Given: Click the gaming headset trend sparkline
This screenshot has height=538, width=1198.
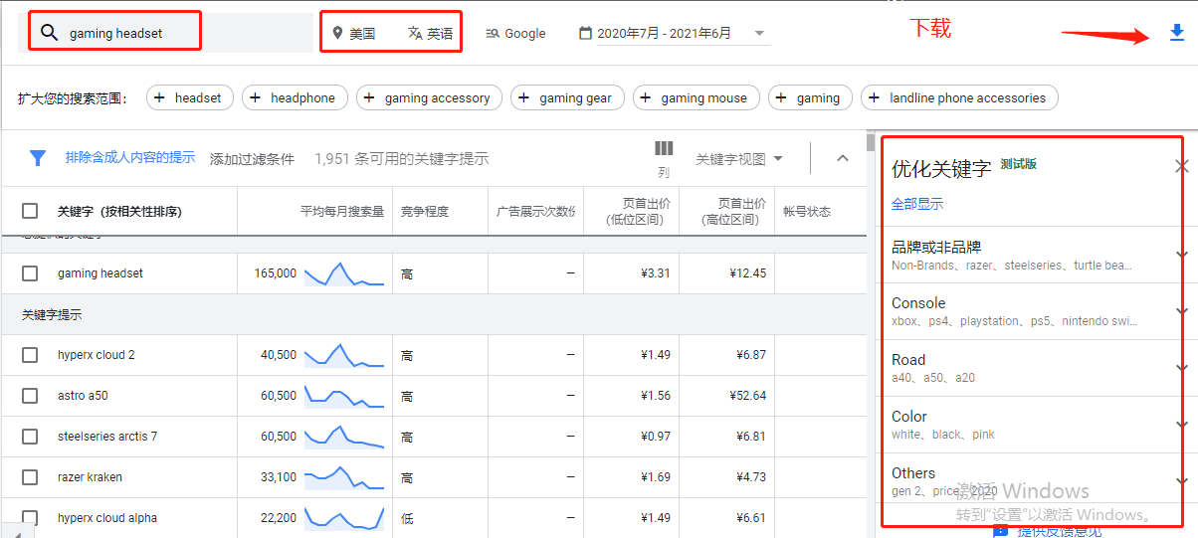Looking at the screenshot, I should tap(344, 273).
